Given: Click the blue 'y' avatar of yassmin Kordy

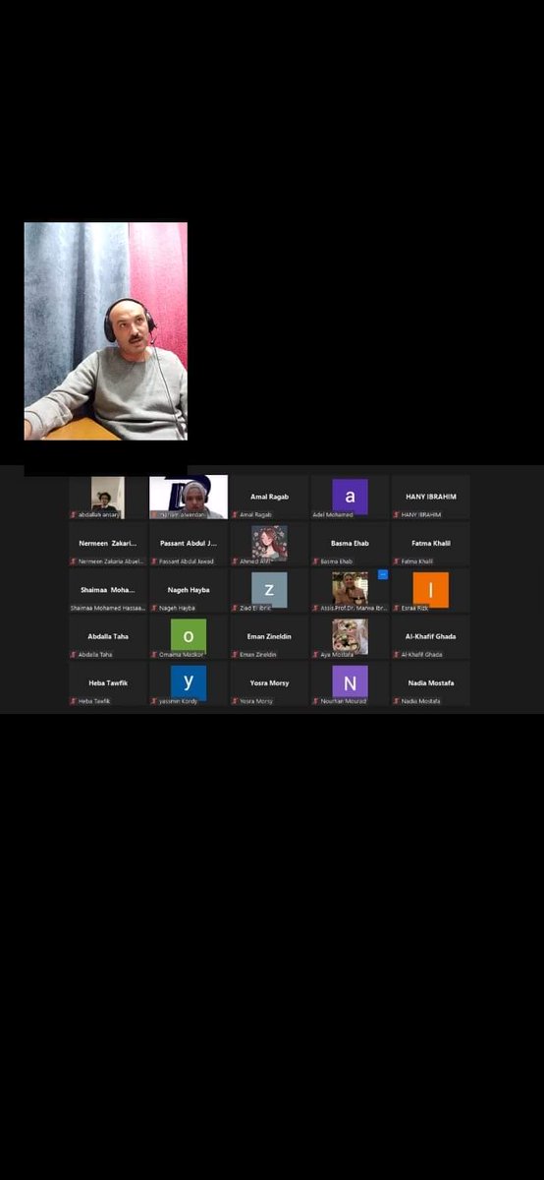Looking at the screenshot, I should click(x=189, y=681).
